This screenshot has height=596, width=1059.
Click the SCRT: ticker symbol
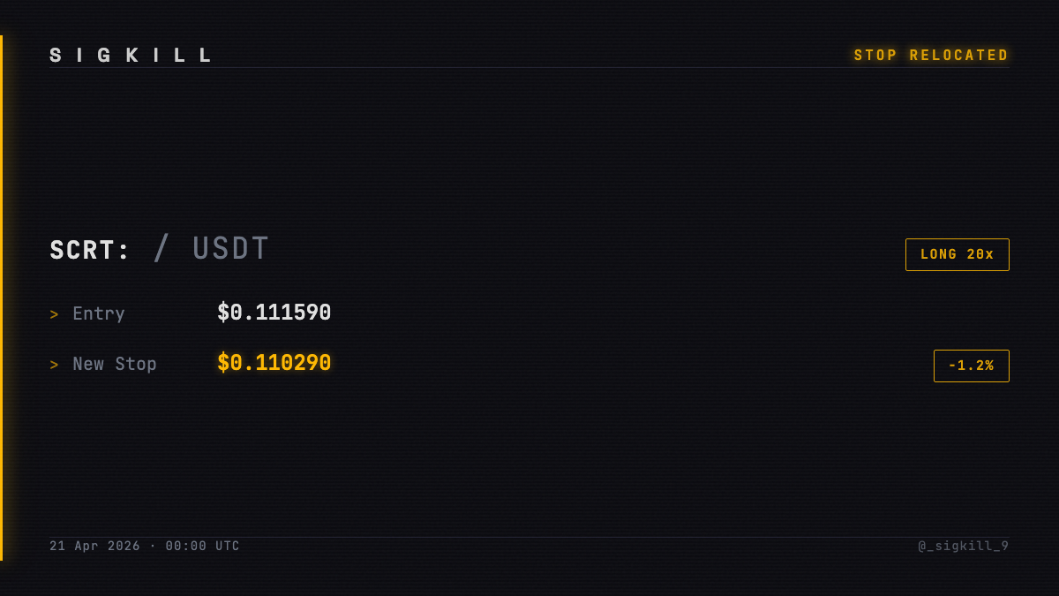(90, 251)
